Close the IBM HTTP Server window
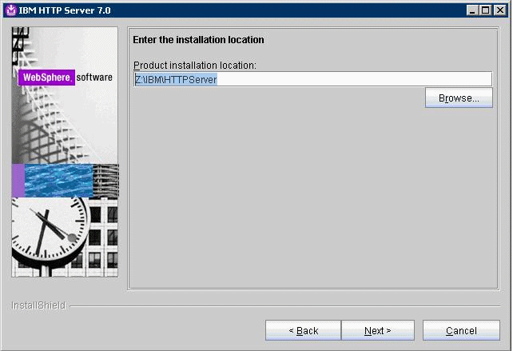This screenshot has height=351, width=513. coord(500,10)
